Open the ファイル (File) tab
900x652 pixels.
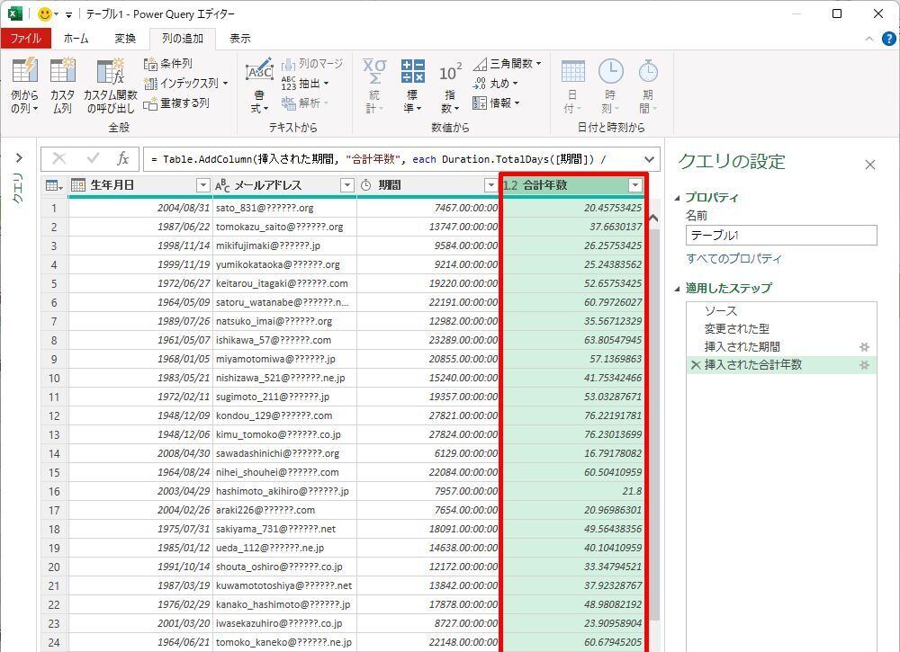tap(25, 39)
